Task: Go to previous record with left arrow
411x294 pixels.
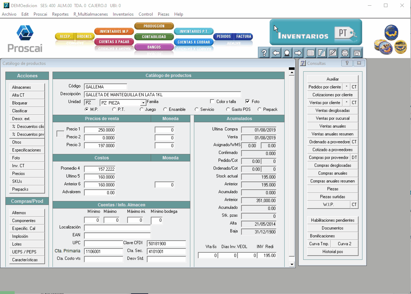Action: click(x=276, y=53)
